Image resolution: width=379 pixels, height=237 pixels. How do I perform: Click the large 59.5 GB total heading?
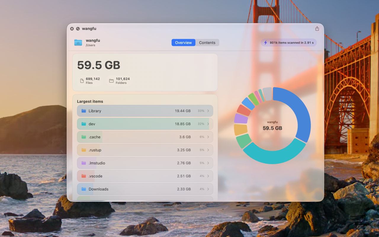tap(99, 65)
